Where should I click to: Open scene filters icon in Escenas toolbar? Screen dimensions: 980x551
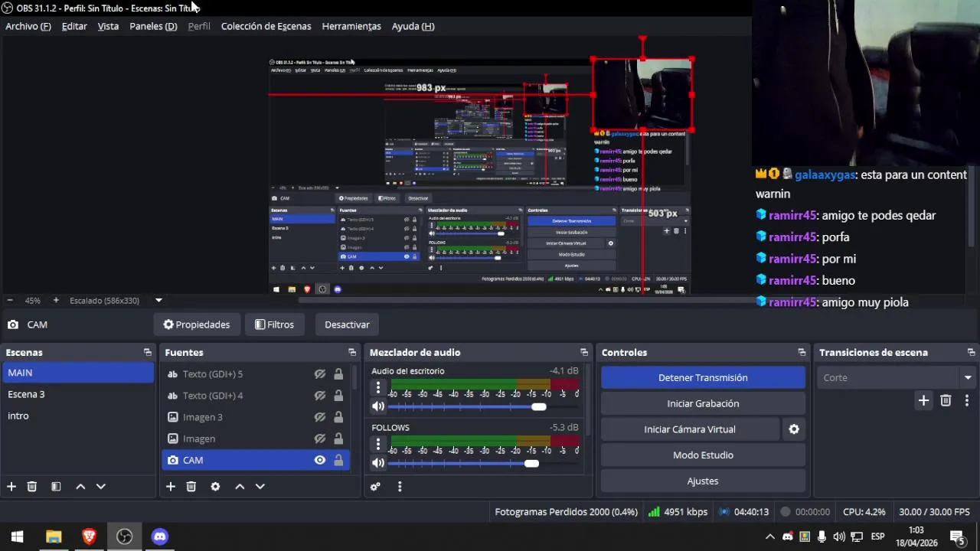pos(56,487)
